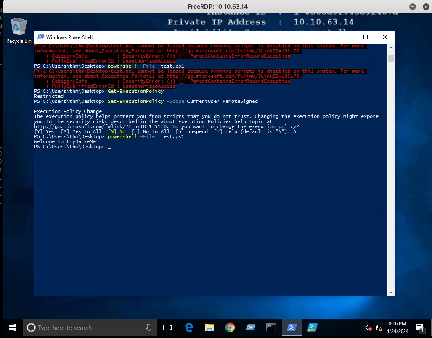Open the Task View button
The image size is (432, 338).
[x=167, y=328]
